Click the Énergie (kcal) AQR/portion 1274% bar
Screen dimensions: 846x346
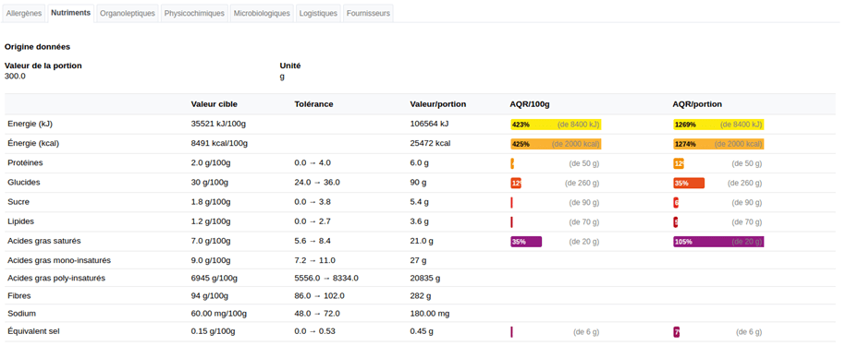pos(718,144)
